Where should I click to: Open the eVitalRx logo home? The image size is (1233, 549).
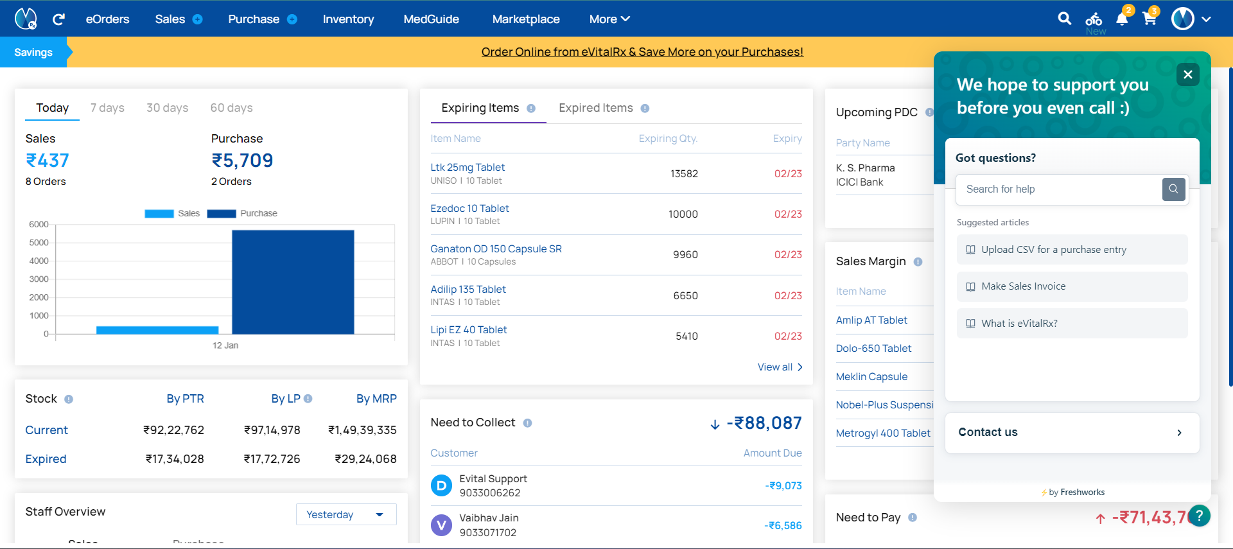(x=26, y=19)
